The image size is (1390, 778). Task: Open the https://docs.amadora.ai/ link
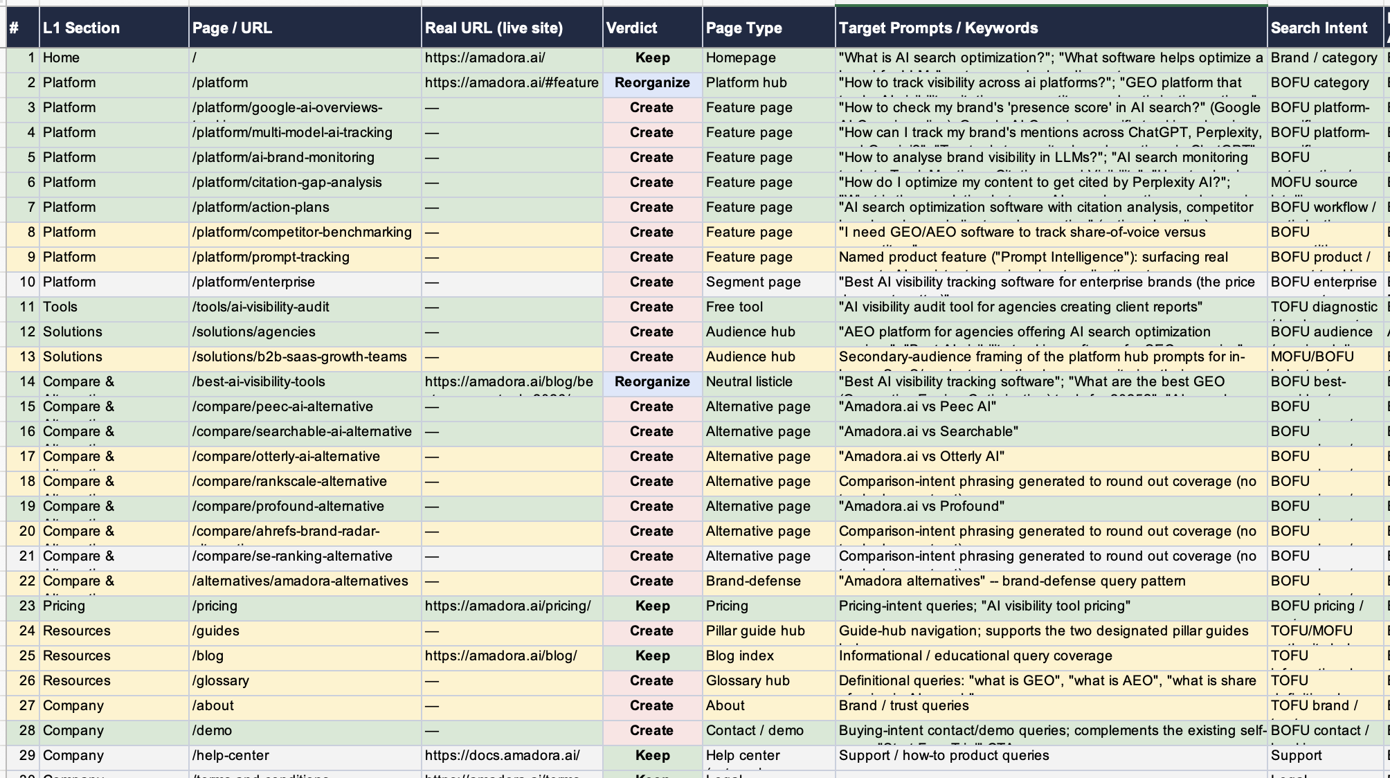point(502,756)
